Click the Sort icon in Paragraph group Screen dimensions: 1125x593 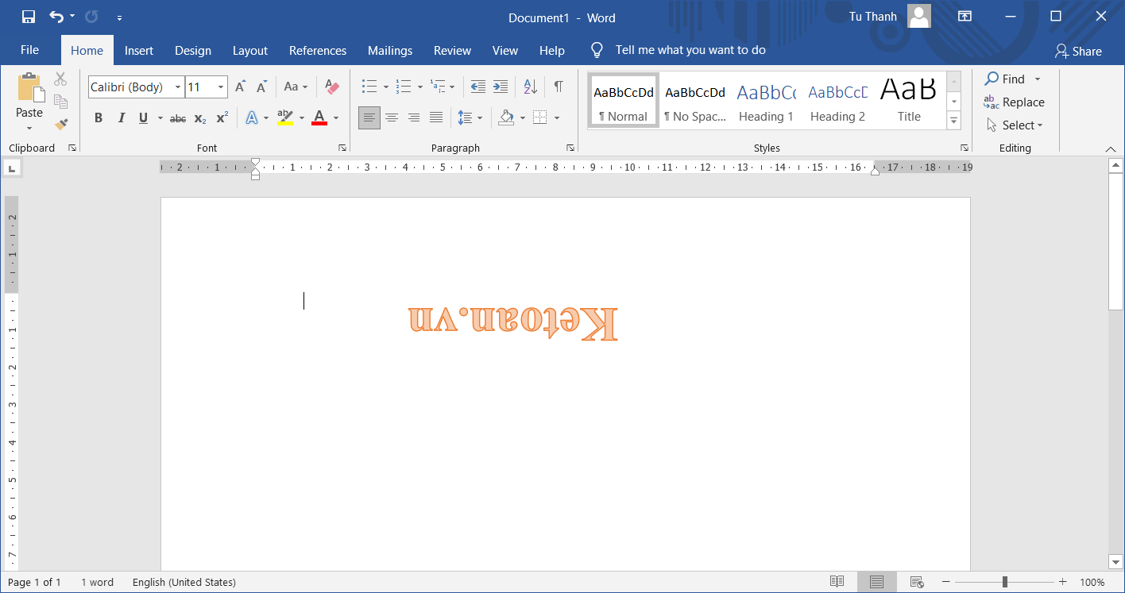530,87
